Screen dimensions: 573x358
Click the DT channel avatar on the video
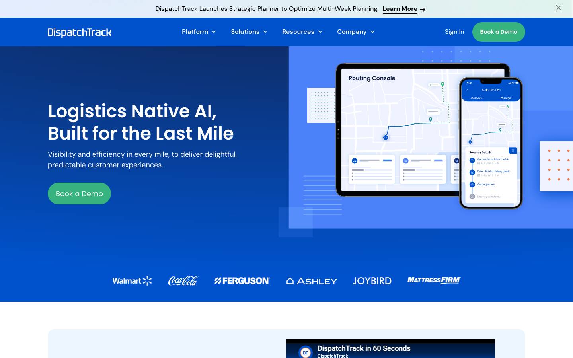pyautogui.click(x=305, y=352)
